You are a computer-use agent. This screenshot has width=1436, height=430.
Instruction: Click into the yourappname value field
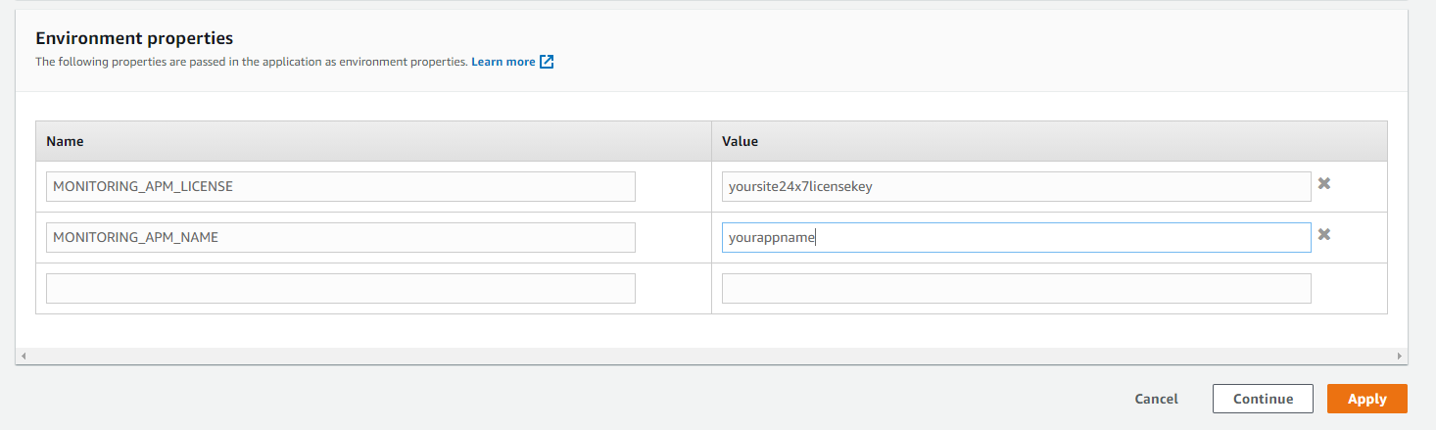(1016, 237)
